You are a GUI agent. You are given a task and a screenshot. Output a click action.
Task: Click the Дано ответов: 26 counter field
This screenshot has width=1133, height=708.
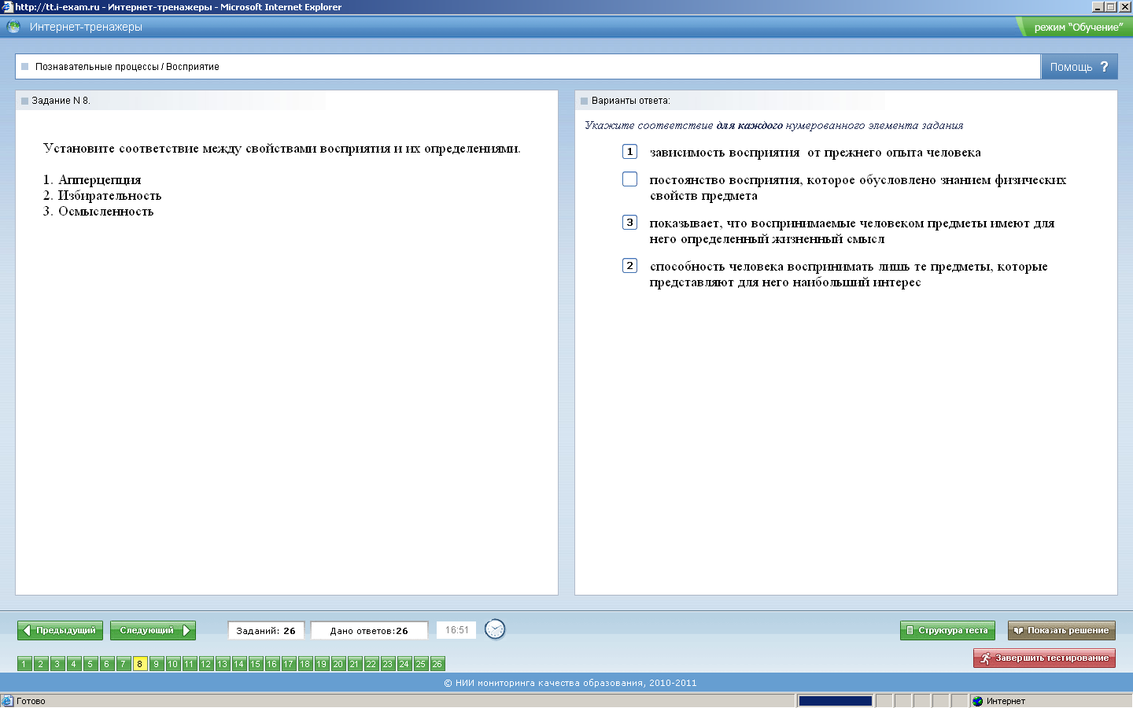point(369,630)
